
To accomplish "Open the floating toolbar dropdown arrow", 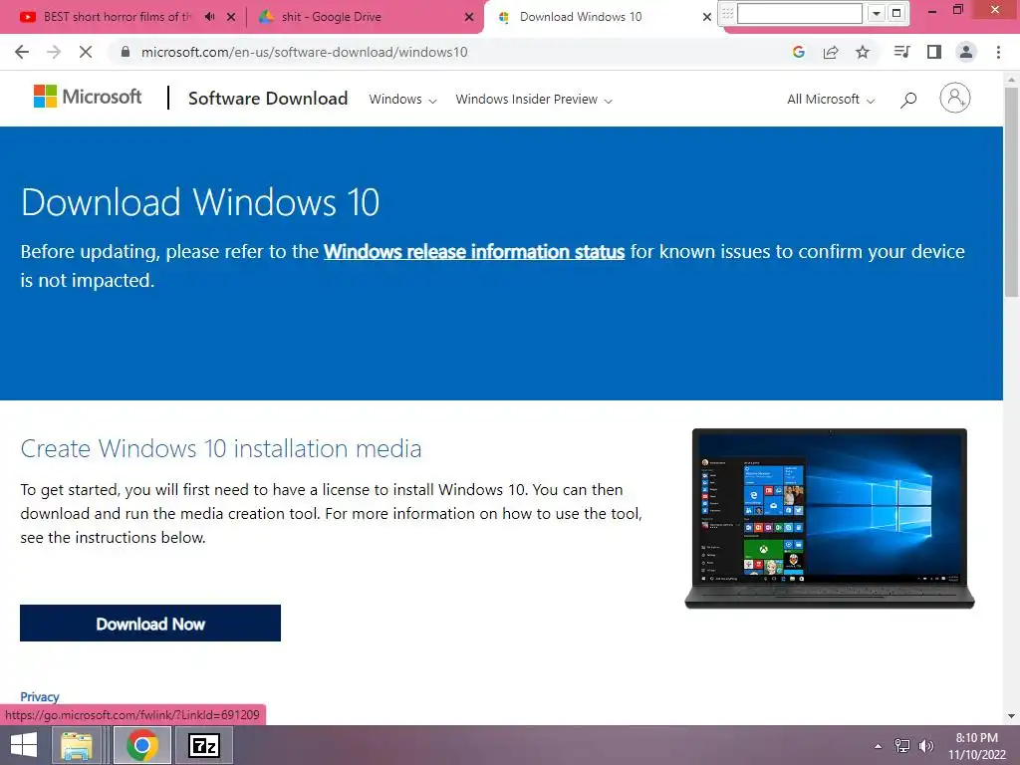I will (x=877, y=13).
